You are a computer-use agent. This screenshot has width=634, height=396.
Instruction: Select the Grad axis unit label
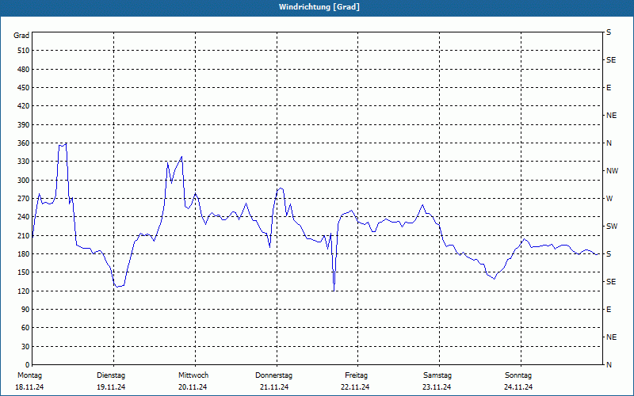21,36
